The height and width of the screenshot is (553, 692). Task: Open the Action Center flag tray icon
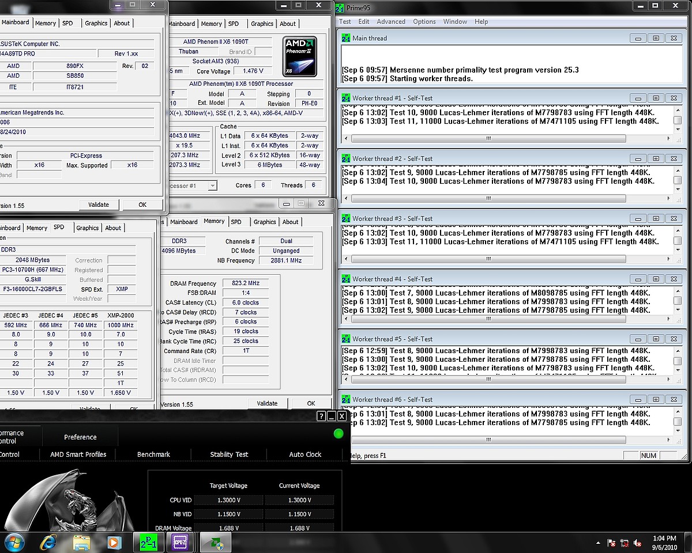click(611, 543)
